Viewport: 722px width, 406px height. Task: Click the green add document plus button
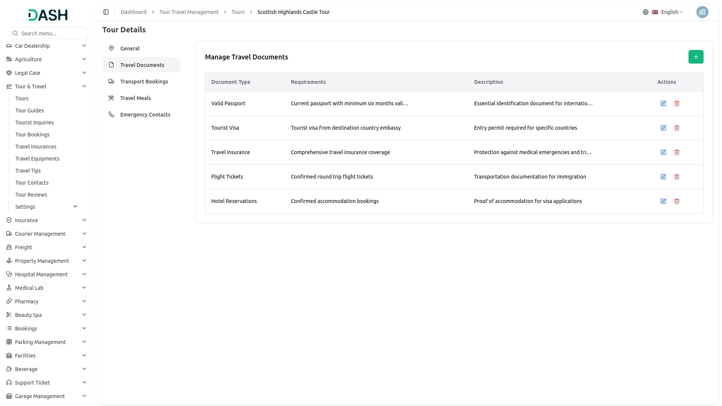pos(696,57)
